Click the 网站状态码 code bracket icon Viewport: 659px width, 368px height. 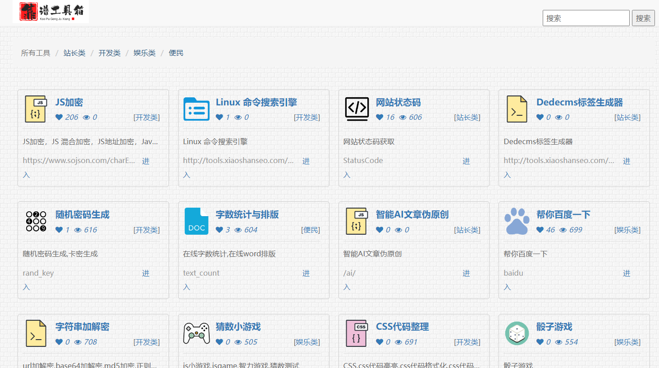pos(357,109)
